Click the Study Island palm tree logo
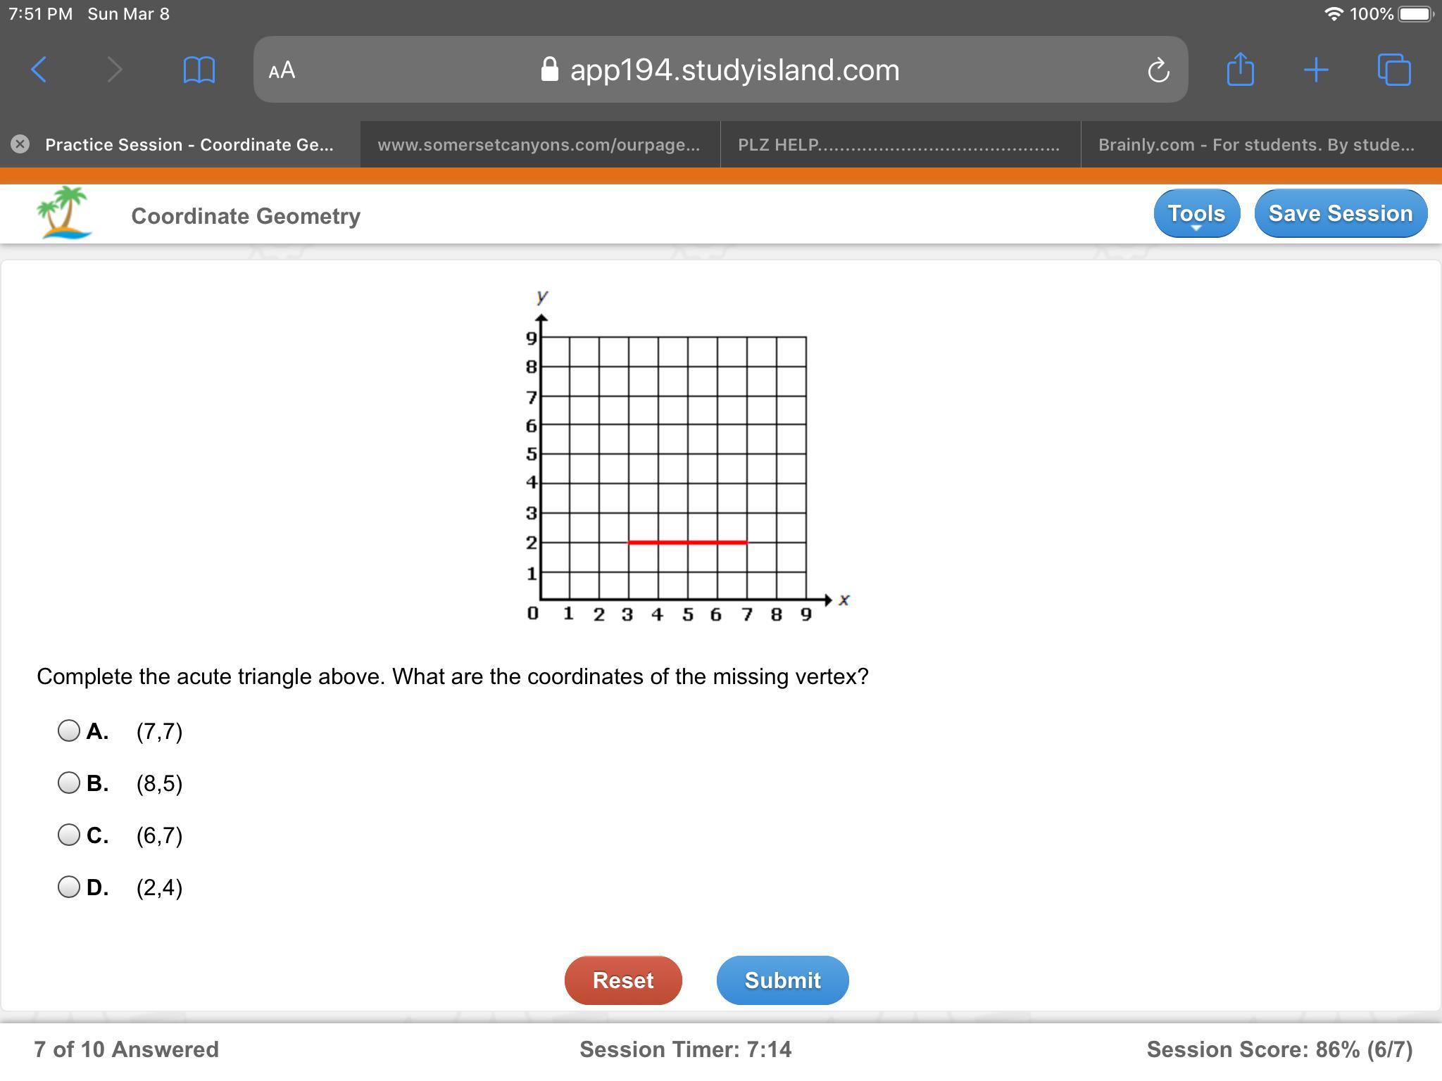The width and height of the screenshot is (1442, 1081). [64, 213]
